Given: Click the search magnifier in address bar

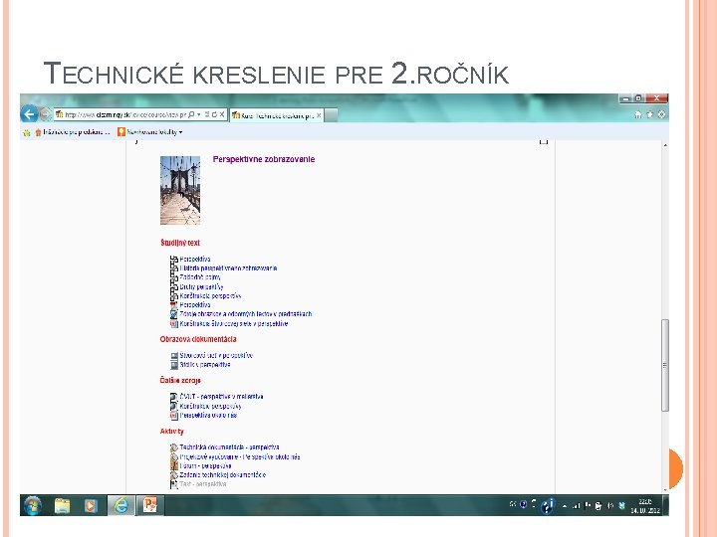Looking at the screenshot, I should [x=191, y=114].
